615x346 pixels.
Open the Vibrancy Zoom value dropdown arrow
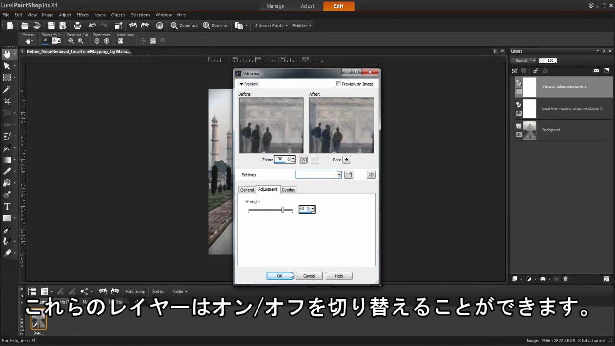coord(293,159)
